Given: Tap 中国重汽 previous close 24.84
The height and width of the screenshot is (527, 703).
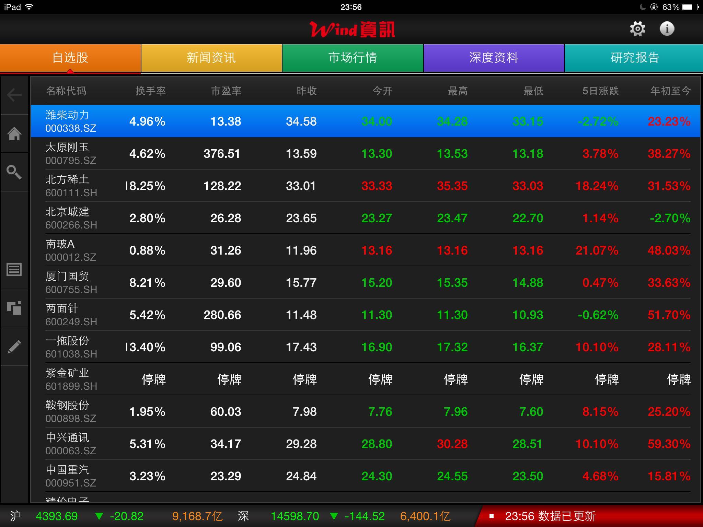Looking at the screenshot, I should (x=301, y=476).
